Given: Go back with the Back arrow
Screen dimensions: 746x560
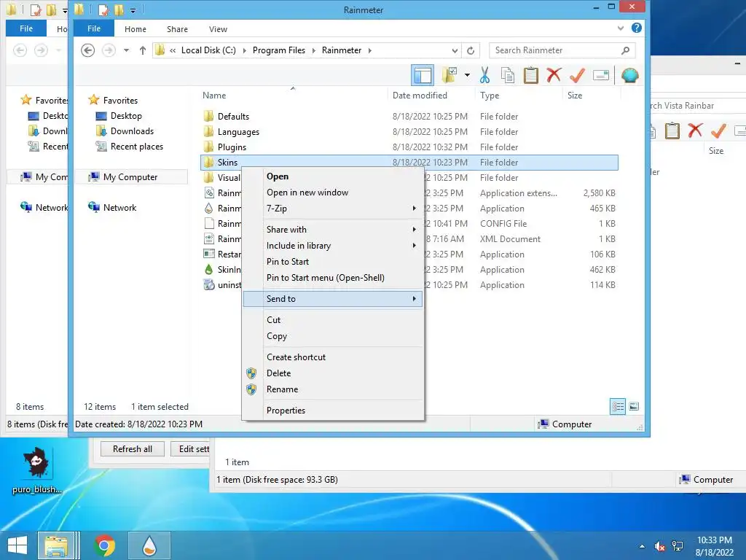Looking at the screenshot, I should pos(87,50).
